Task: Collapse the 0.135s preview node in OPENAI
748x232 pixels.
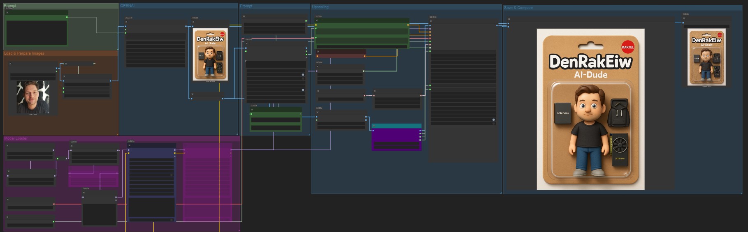Action: pos(194,21)
